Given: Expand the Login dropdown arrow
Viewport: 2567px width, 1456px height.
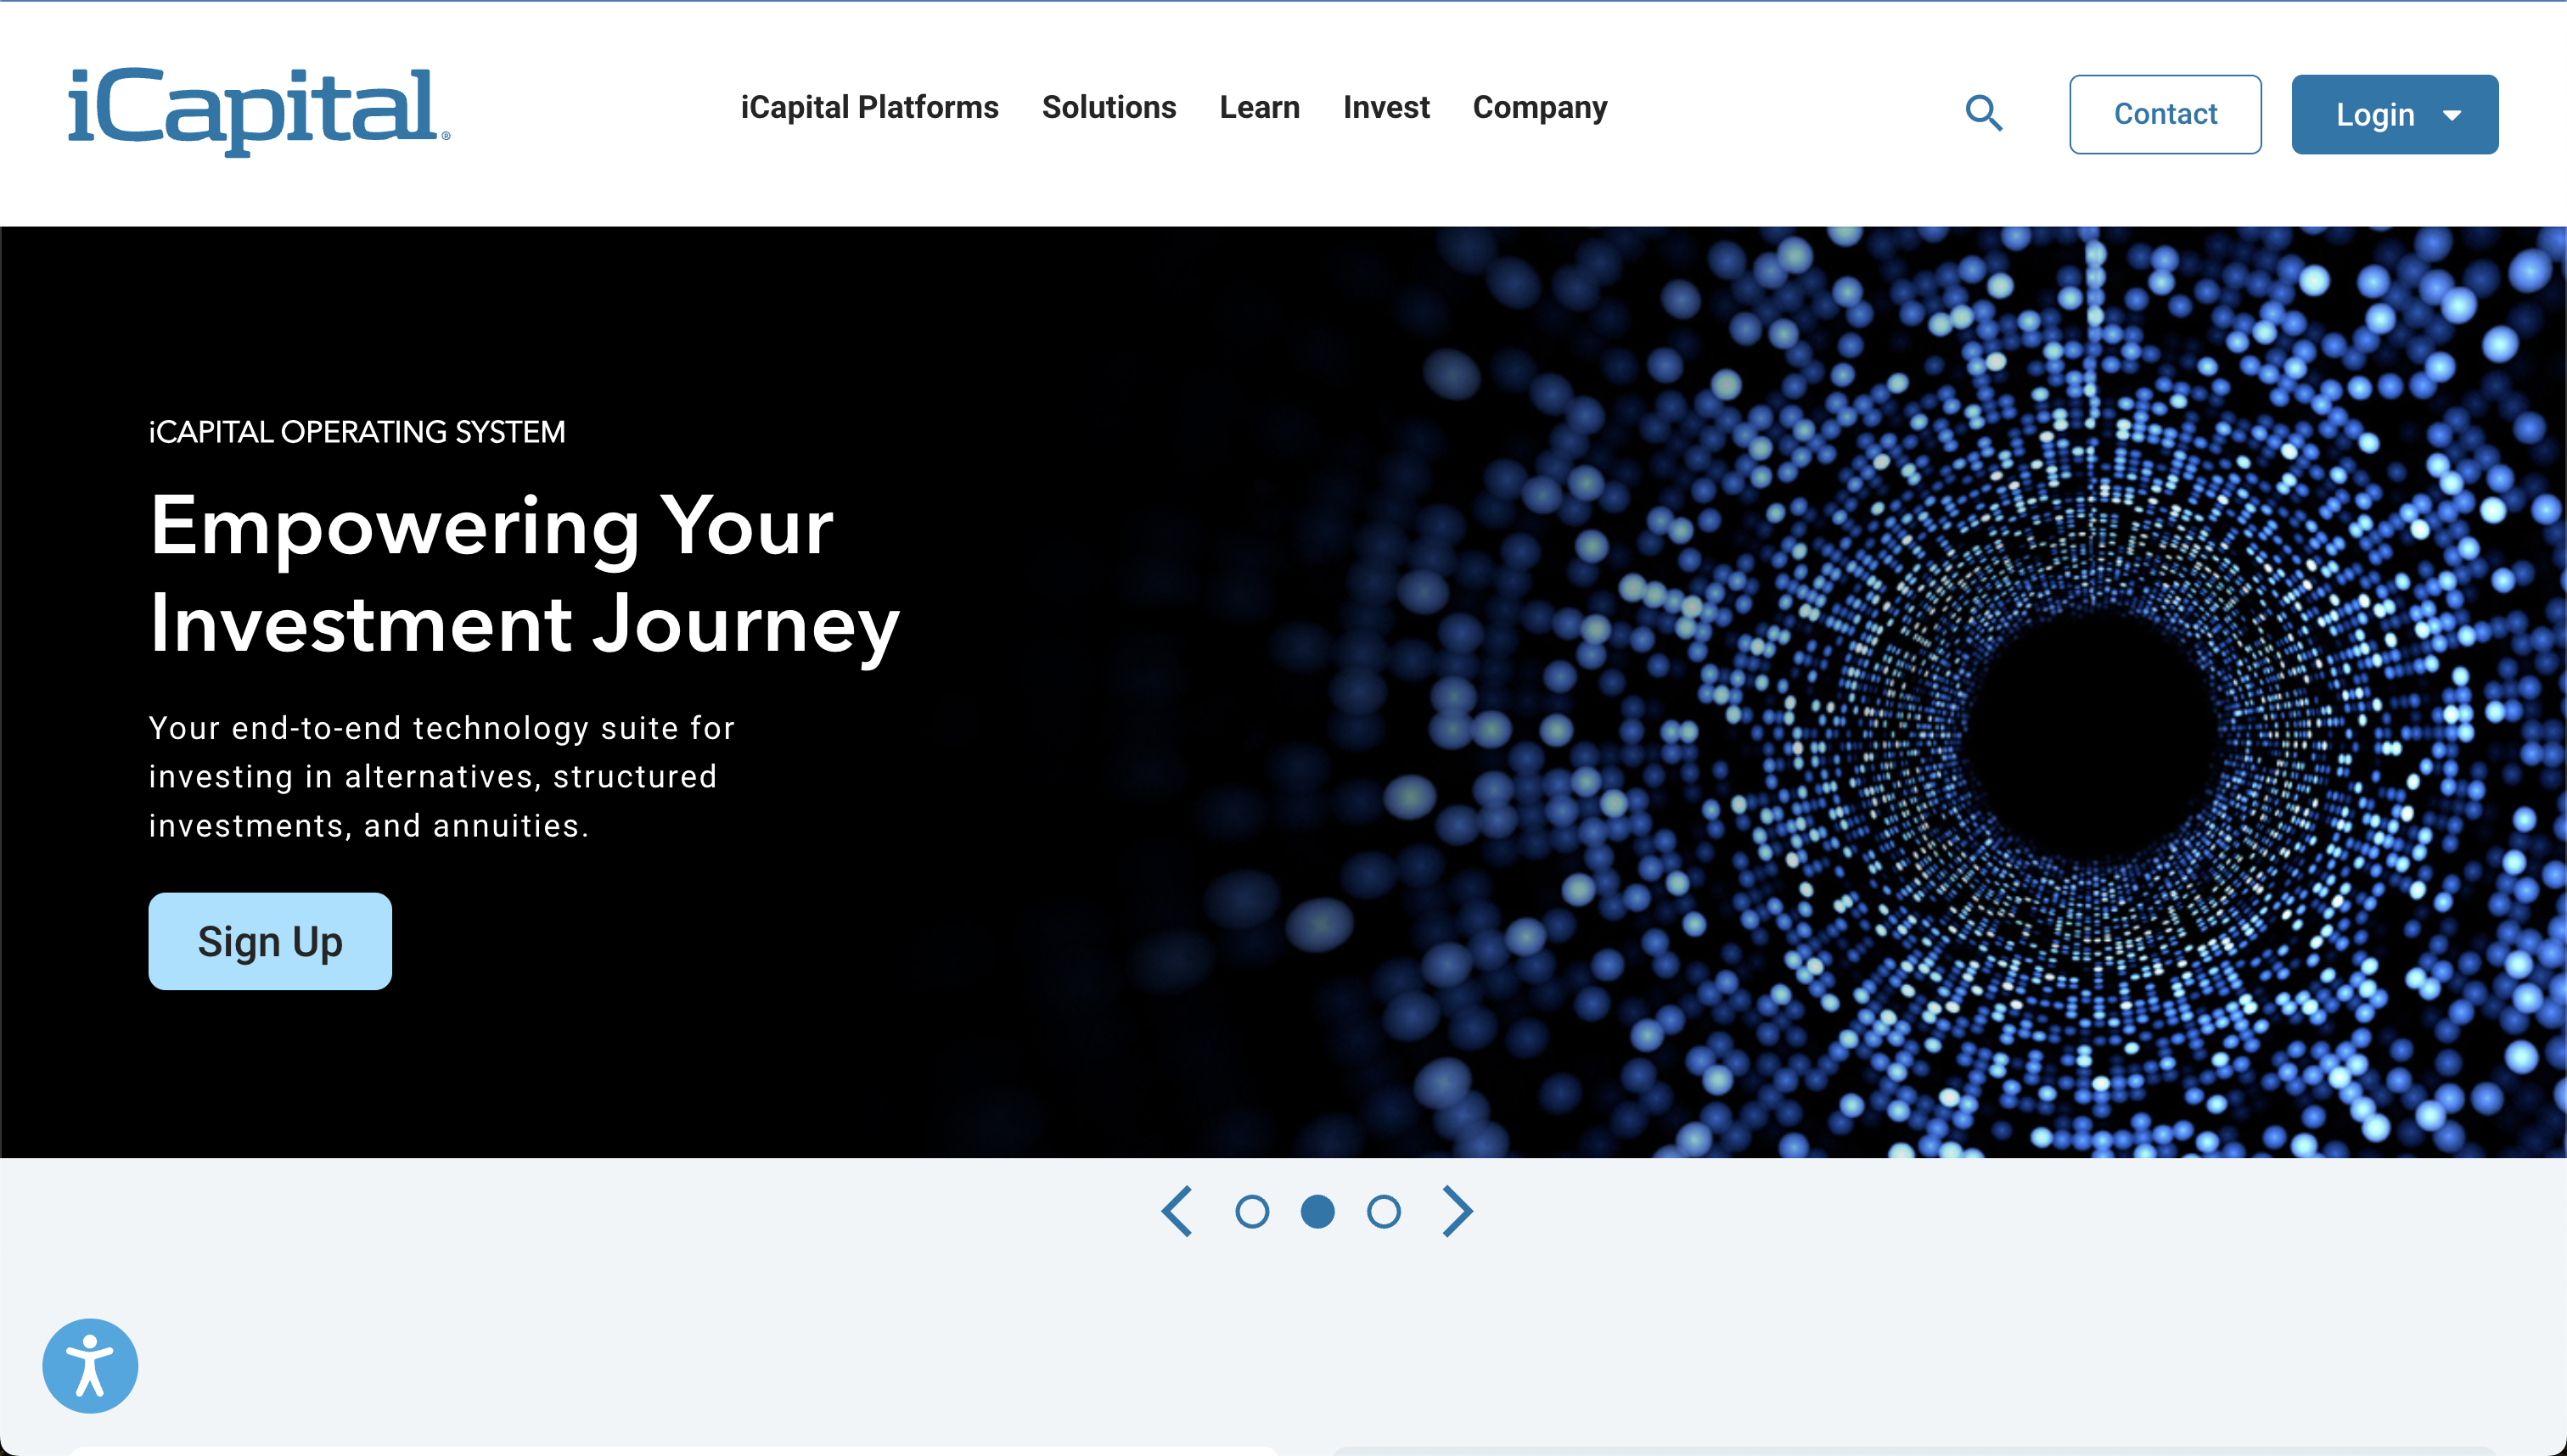Looking at the screenshot, I should 2452,115.
